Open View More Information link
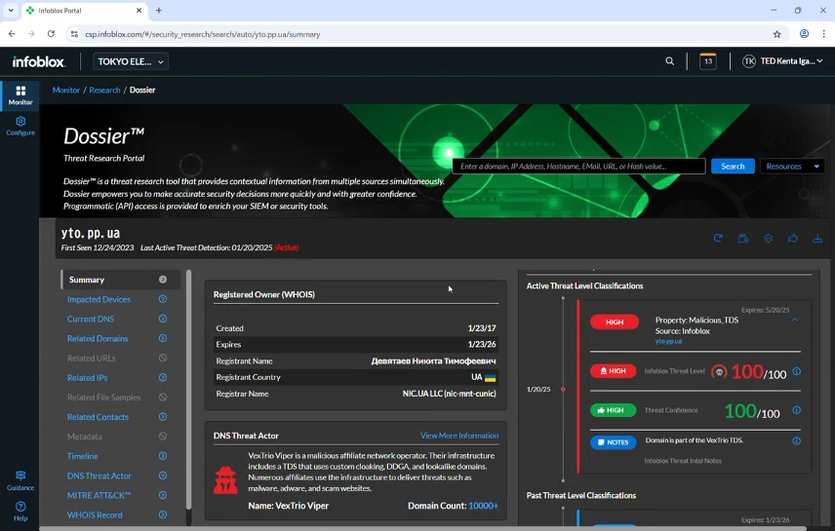835x531 pixels. (459, 436)
